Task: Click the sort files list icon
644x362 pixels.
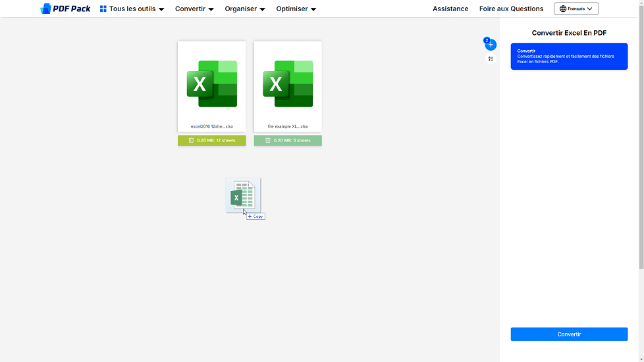Action: 491,59
